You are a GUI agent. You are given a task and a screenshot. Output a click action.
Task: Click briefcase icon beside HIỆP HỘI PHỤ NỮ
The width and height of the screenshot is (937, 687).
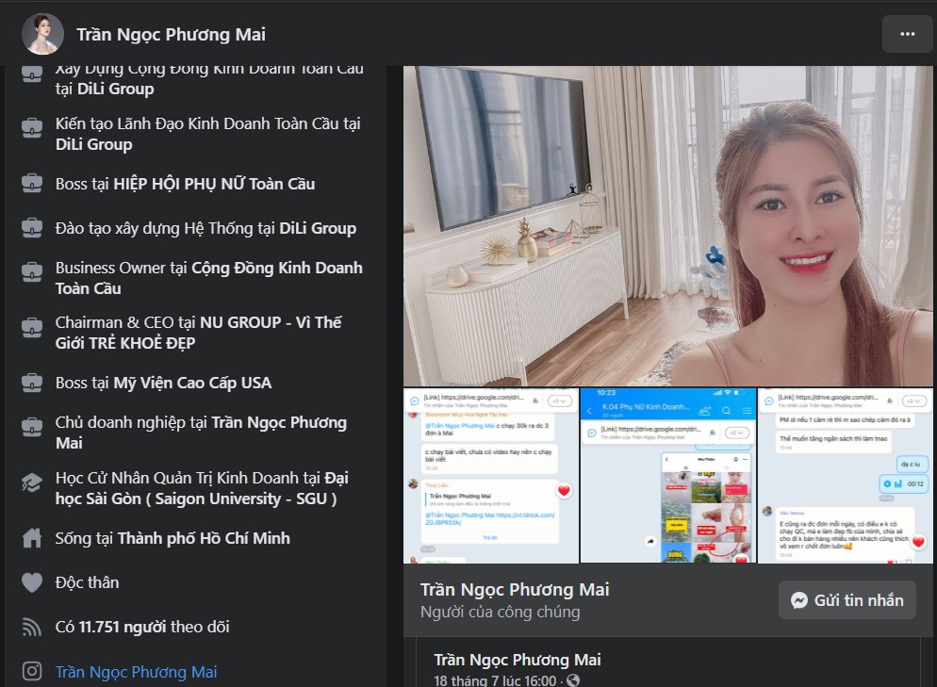pos(32,184)
